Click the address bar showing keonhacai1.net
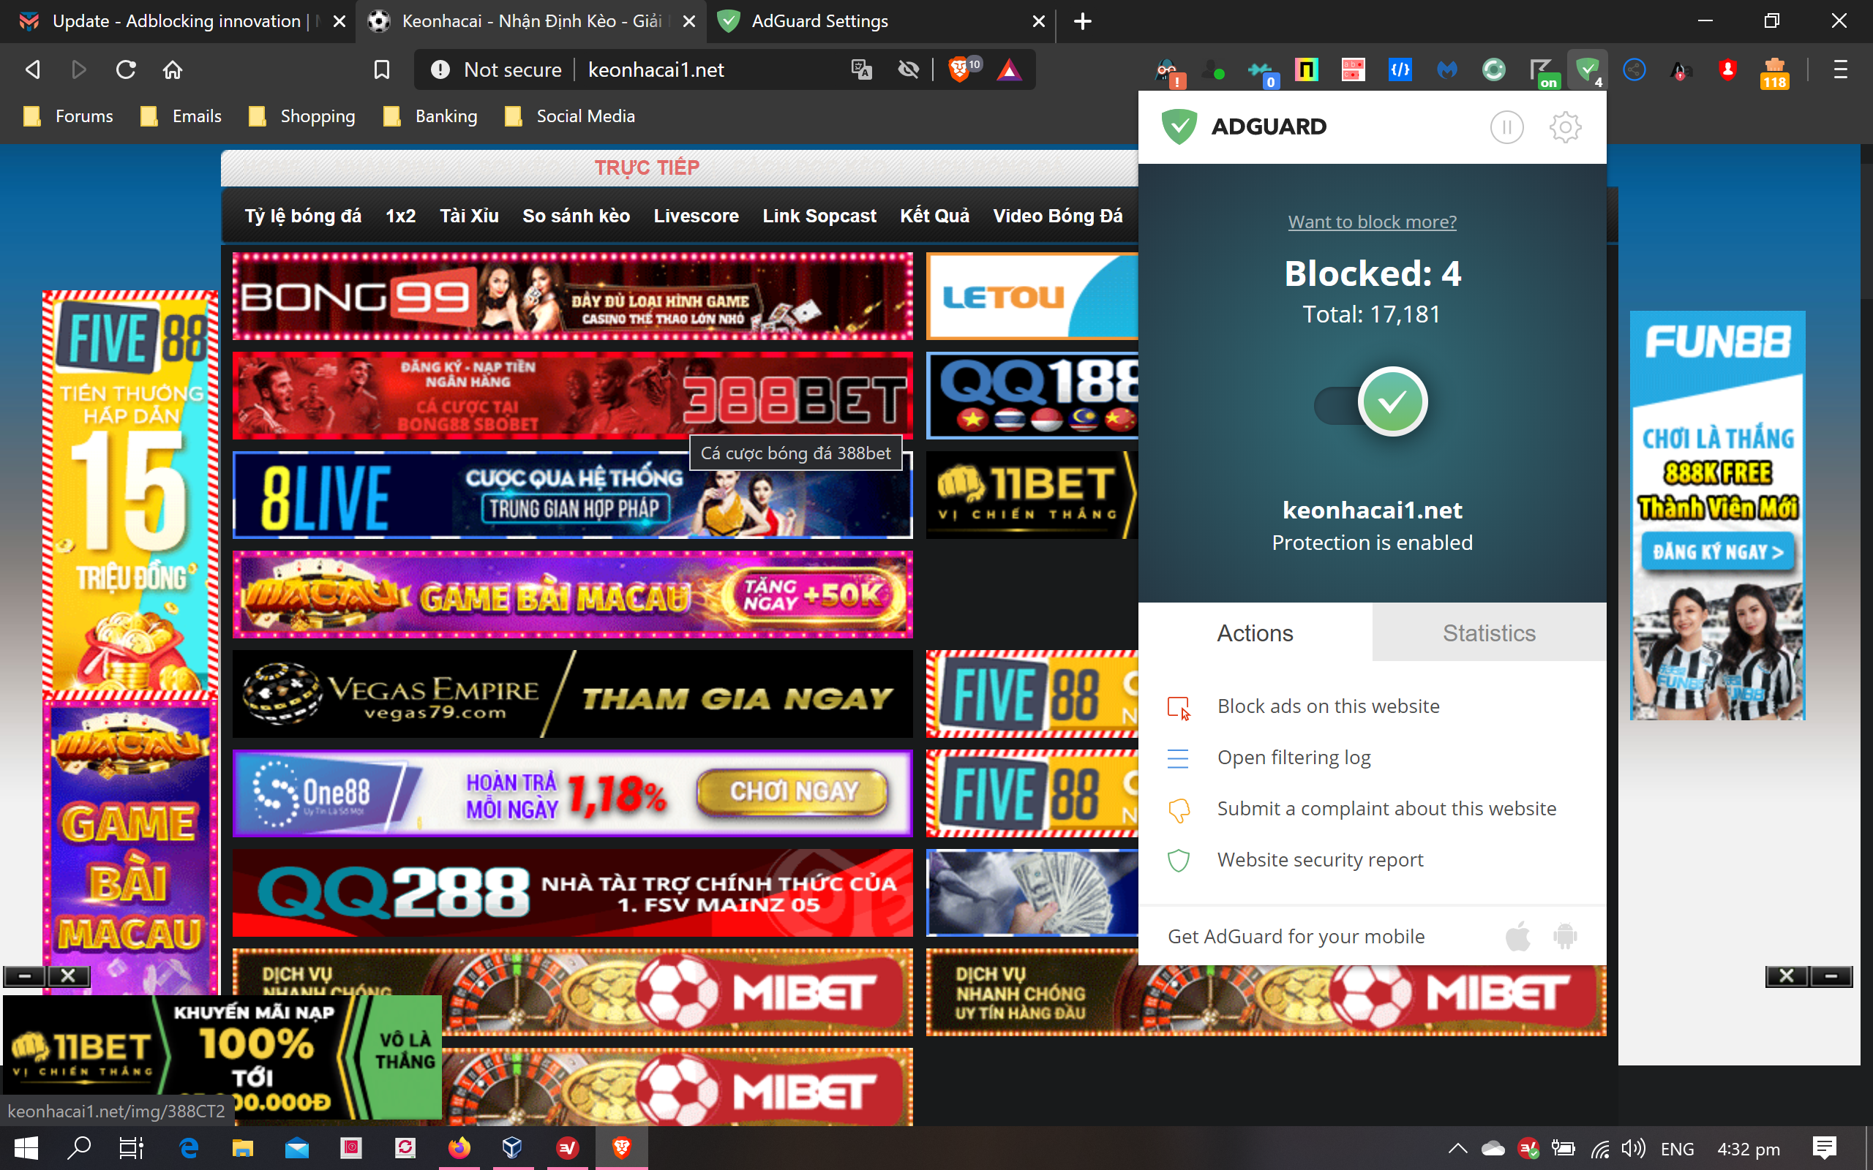The width and height of the screenshot is (1873, 1170). (656, 69)
